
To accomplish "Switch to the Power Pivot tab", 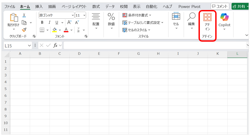I will pyautogui.click(x=190, y=7).
